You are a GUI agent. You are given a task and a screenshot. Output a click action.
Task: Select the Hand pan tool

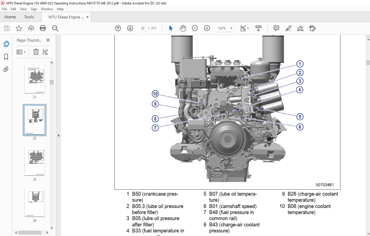click(183, 28)
